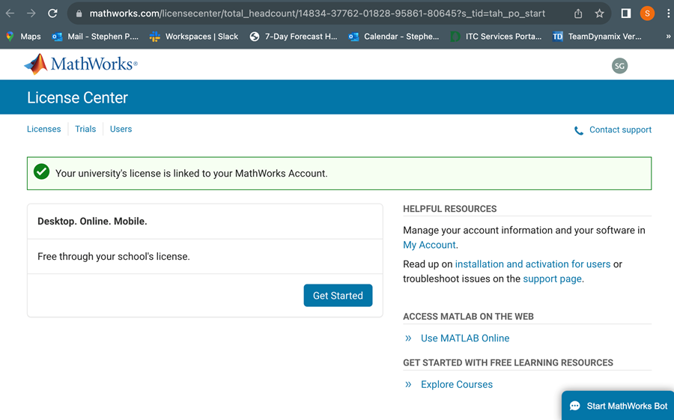Open the Calendar - Stephe bookmark
The width and height of the screenshot is (674, 420).
coord(394,37)
